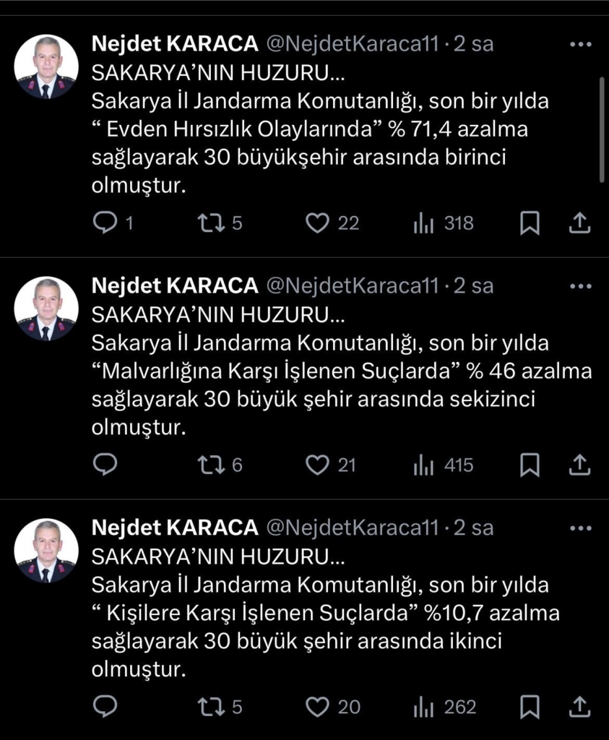Open the @NejdetKaraca11 handle in the second tweet

tap(353, 286)
